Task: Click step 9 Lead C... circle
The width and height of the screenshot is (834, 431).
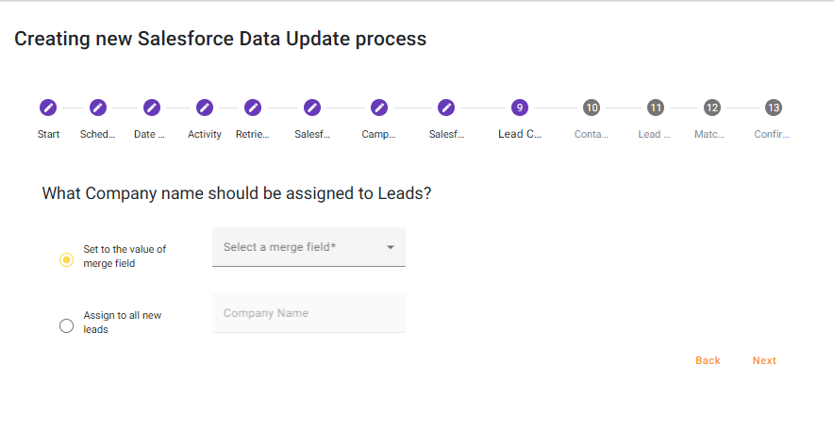Action: (520, 108)
